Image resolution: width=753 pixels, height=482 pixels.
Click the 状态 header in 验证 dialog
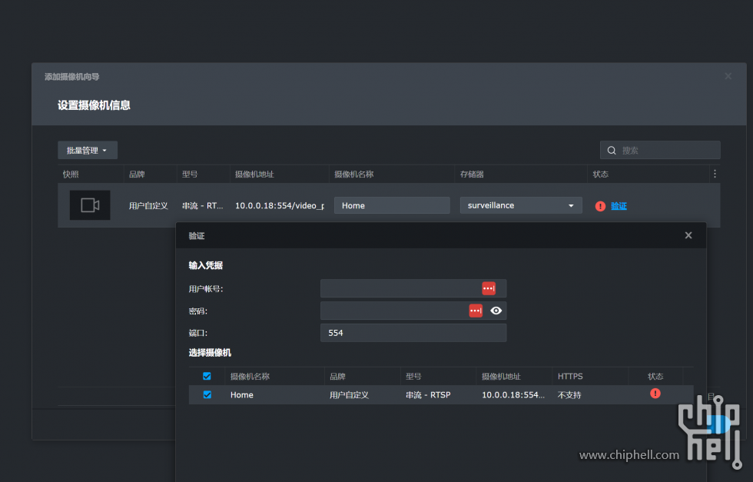655,376
